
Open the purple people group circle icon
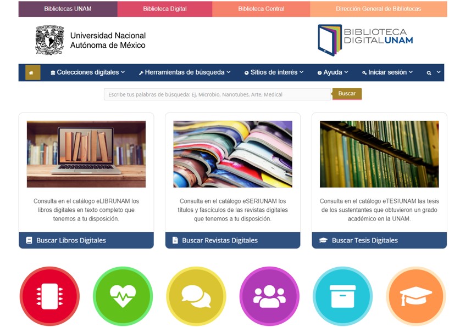pyautogui.click(x=269, y=296)
